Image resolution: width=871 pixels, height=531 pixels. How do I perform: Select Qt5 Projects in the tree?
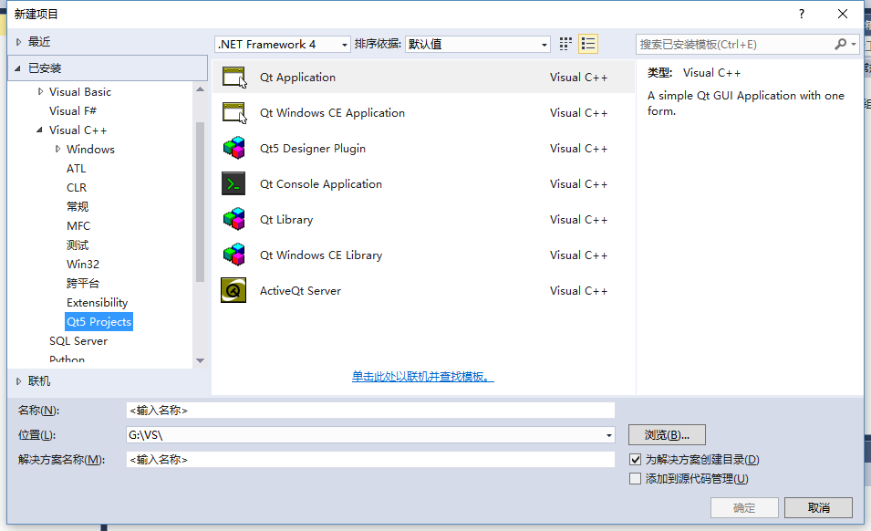click(x=99, y=321)
